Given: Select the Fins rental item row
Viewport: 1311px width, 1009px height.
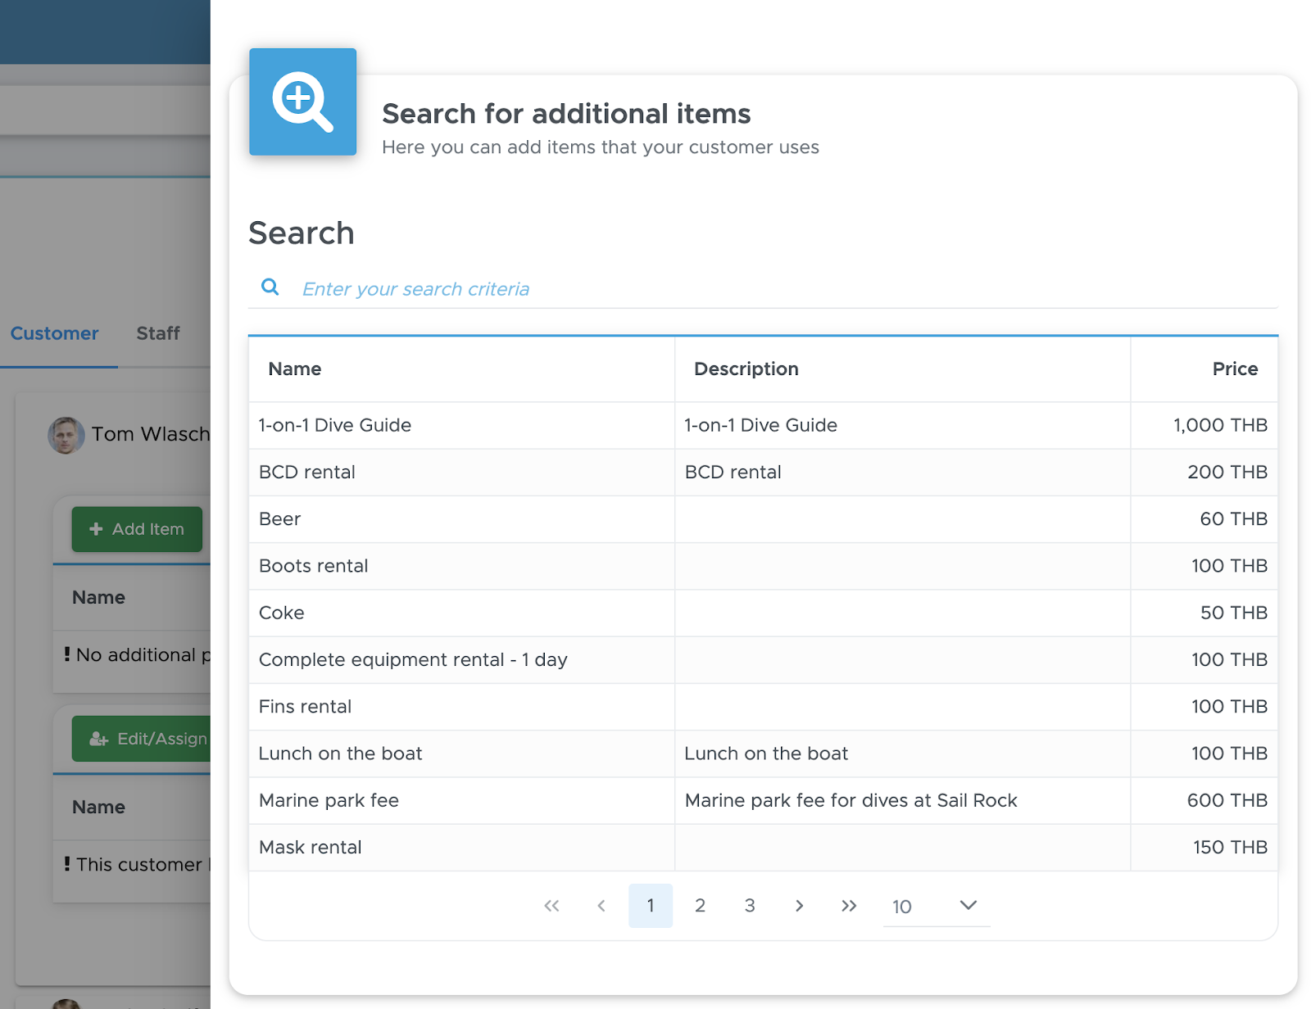Looking at the screenshot, I should click(x=763, y=707).
